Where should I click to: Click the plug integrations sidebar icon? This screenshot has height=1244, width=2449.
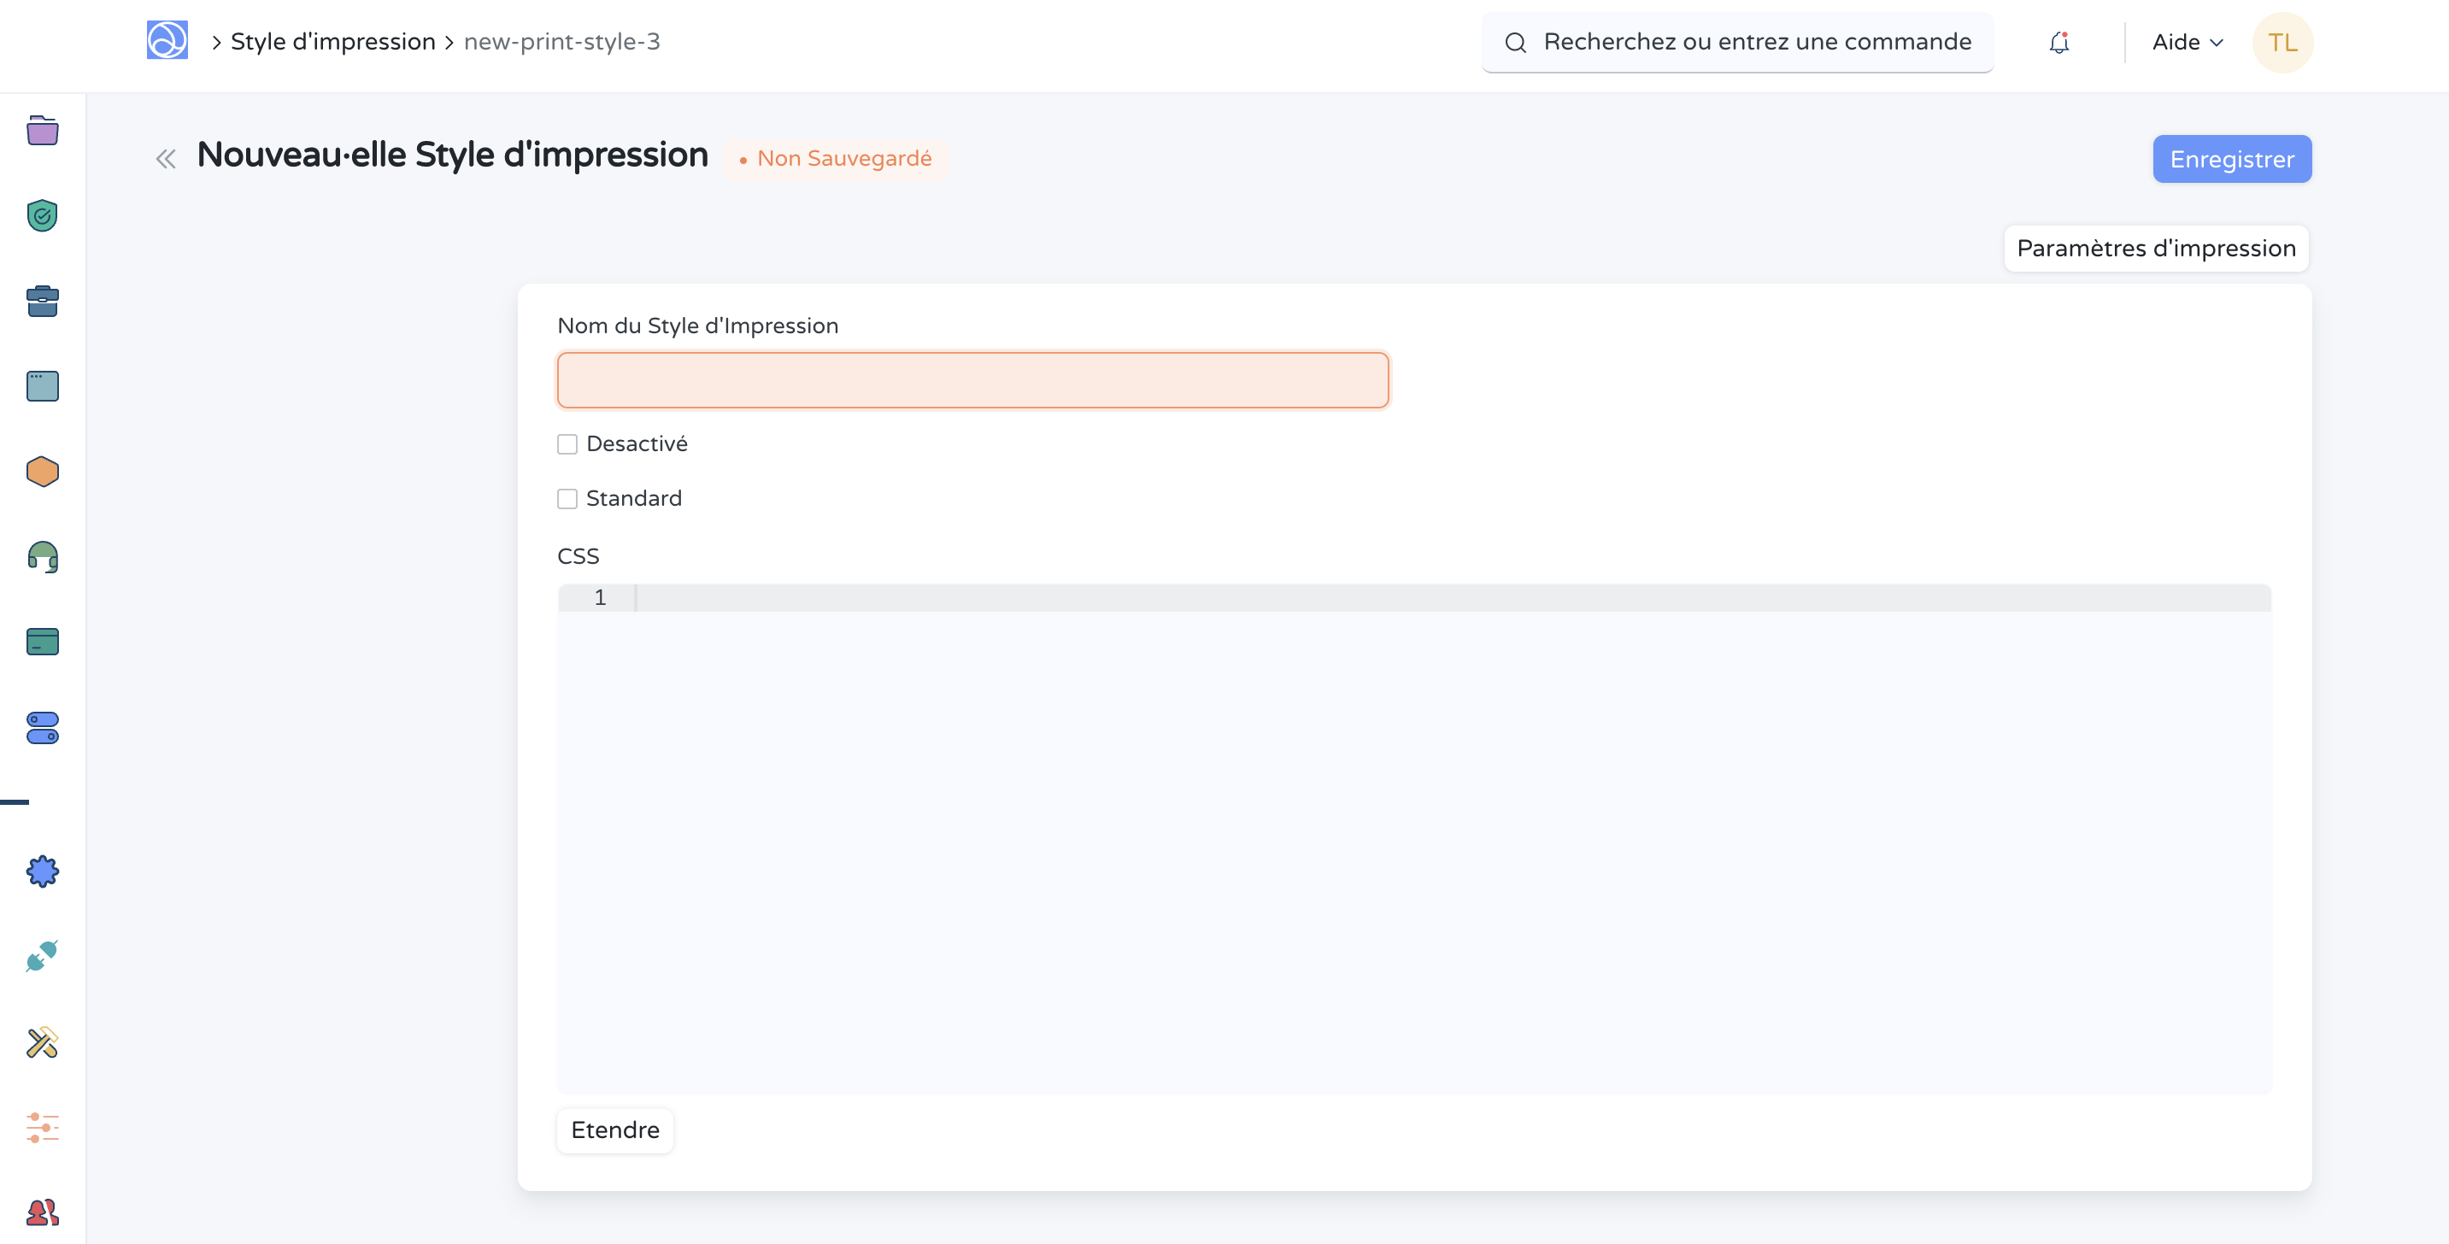pos(42,956)
